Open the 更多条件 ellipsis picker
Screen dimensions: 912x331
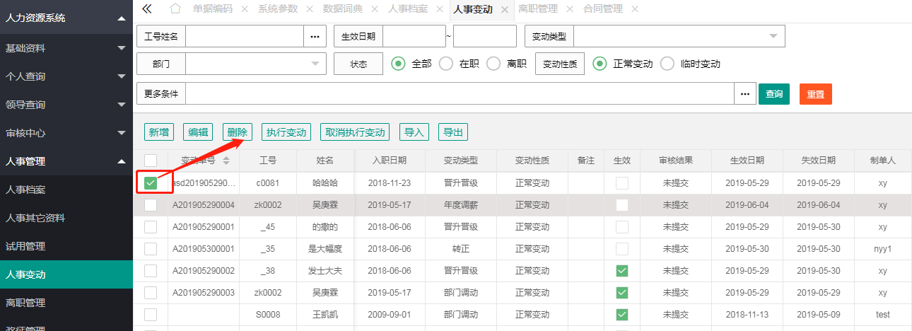(744, 93)
